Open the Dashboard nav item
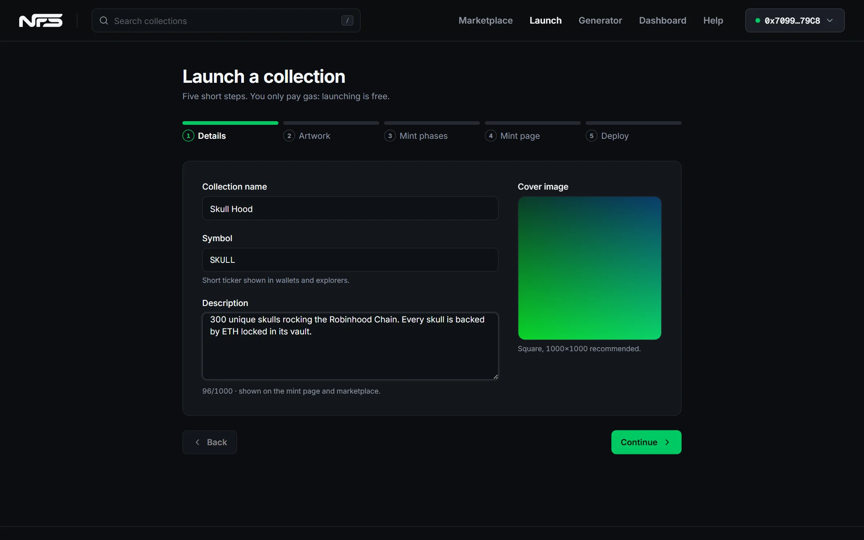Viewport: 864px width, 540px height. tap(663, 20)
